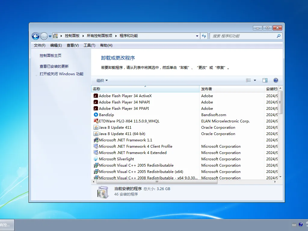Viewport: 308px width, 231px height.
Task: Click the Java 8 Update 411 coffee cup icon
Action: point(96,127)
